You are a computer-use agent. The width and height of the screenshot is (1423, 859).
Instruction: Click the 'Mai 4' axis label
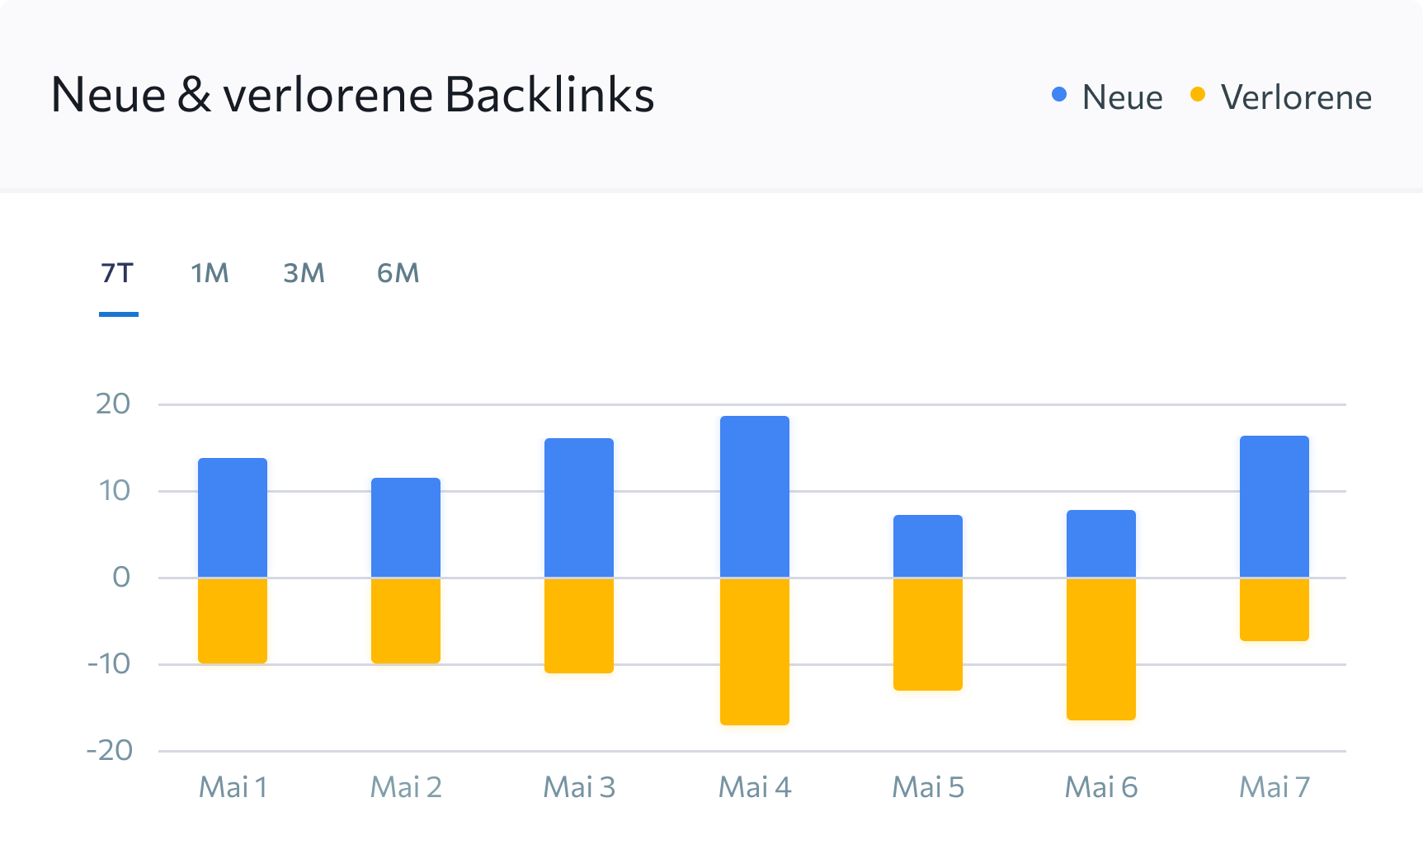[755, 787]
